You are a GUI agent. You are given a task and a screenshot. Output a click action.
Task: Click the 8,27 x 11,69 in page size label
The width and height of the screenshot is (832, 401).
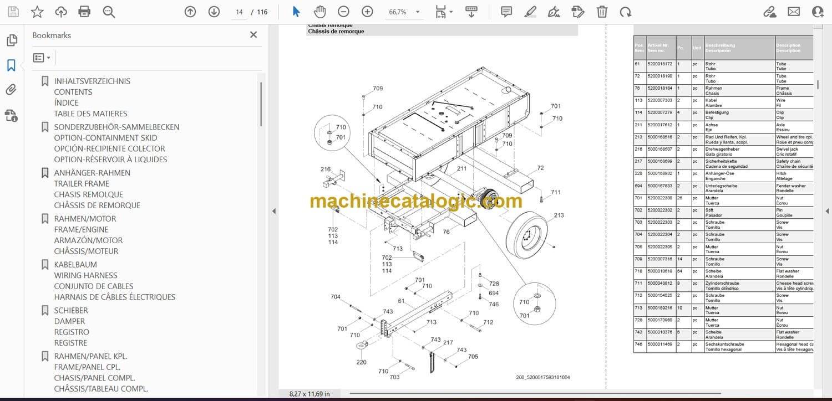point(309,394)
